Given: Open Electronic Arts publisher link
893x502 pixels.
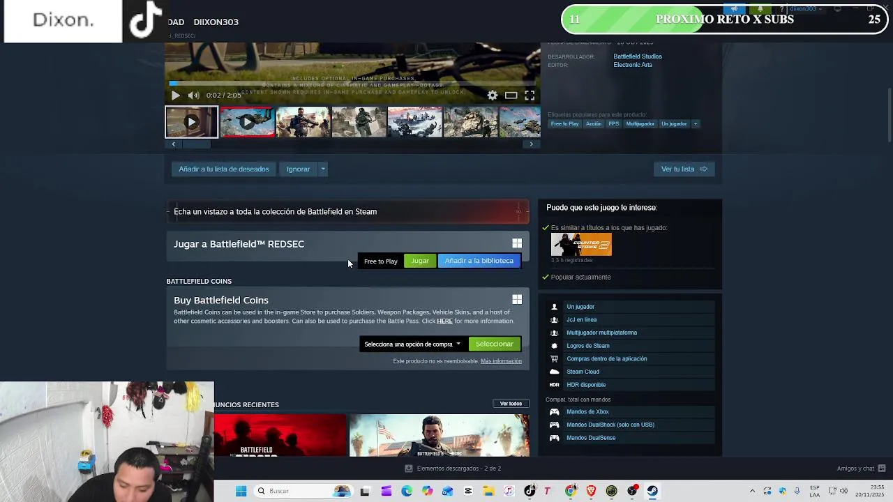Looking at the screenshot, I should pyautogui.click(x=633, y=65).
